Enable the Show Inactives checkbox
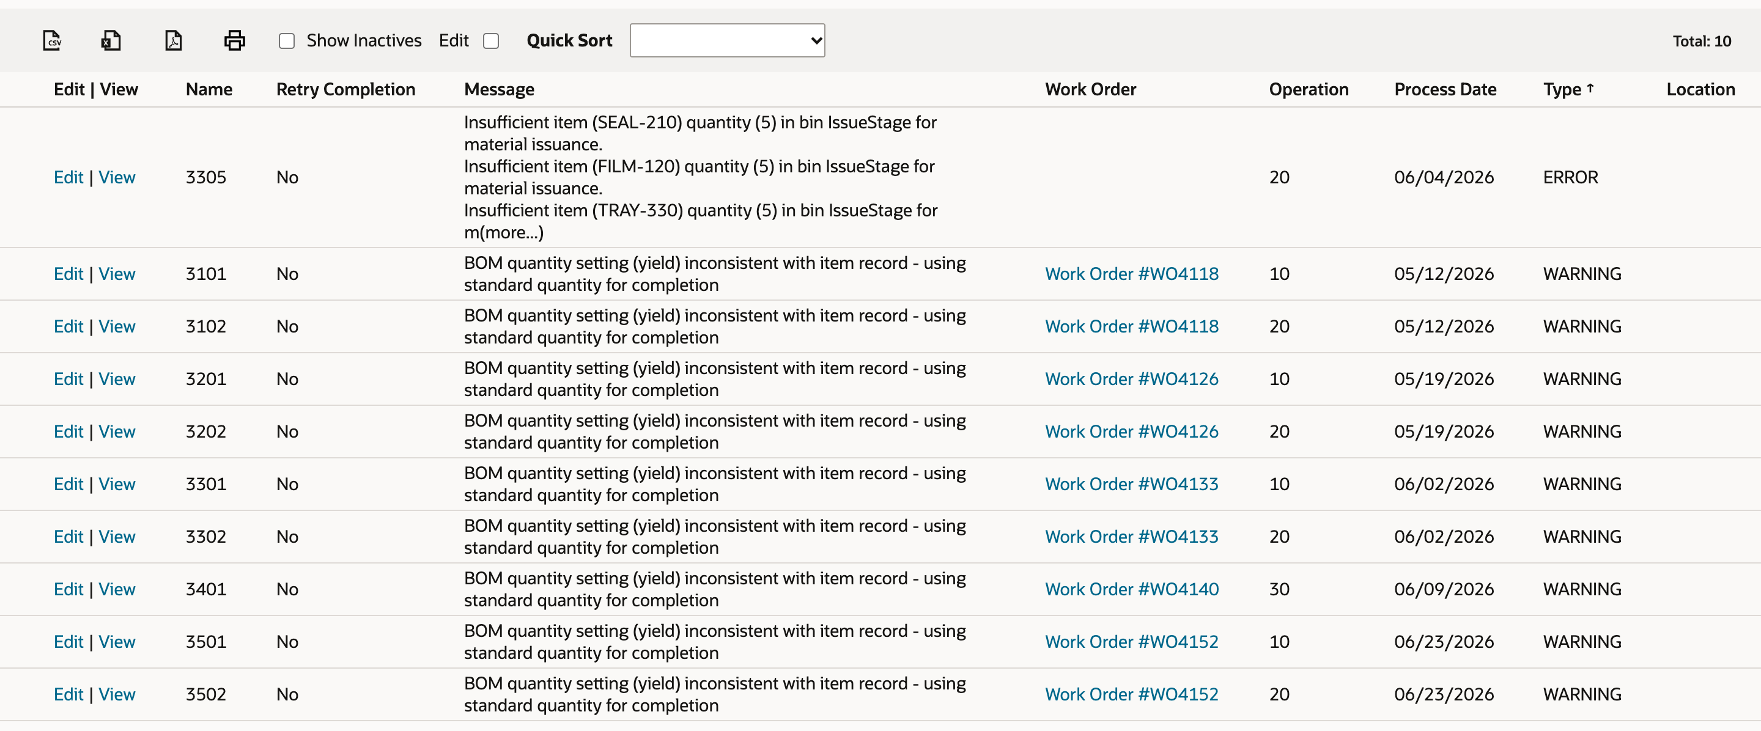The width and height of the screenshot is (1761, 731). 286,41
